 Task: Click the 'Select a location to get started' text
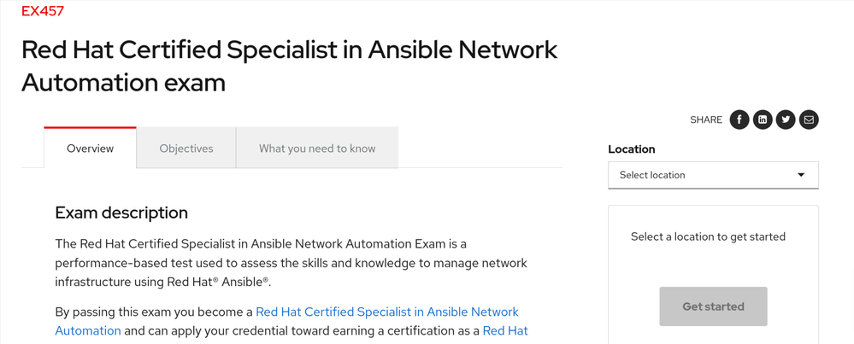point(708,236)
